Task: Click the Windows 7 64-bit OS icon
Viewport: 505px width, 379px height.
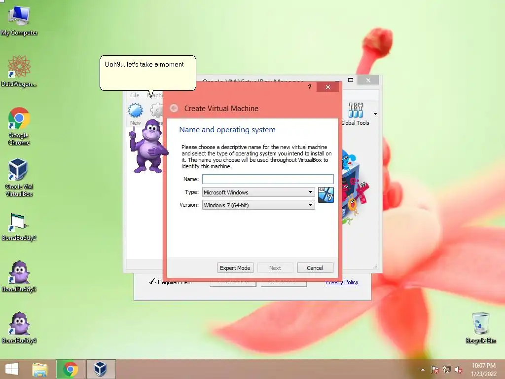Action: 325,195
